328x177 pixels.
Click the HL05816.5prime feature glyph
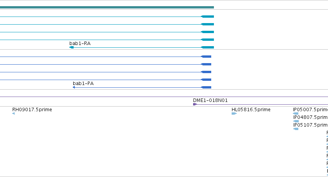(x=234, y=114)
